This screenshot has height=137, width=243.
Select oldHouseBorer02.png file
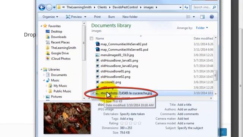(115, 77)
